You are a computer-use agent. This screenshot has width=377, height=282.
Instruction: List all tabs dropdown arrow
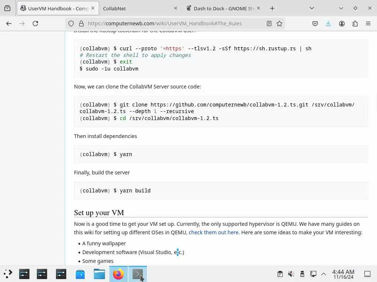click(x=312, y=8)
